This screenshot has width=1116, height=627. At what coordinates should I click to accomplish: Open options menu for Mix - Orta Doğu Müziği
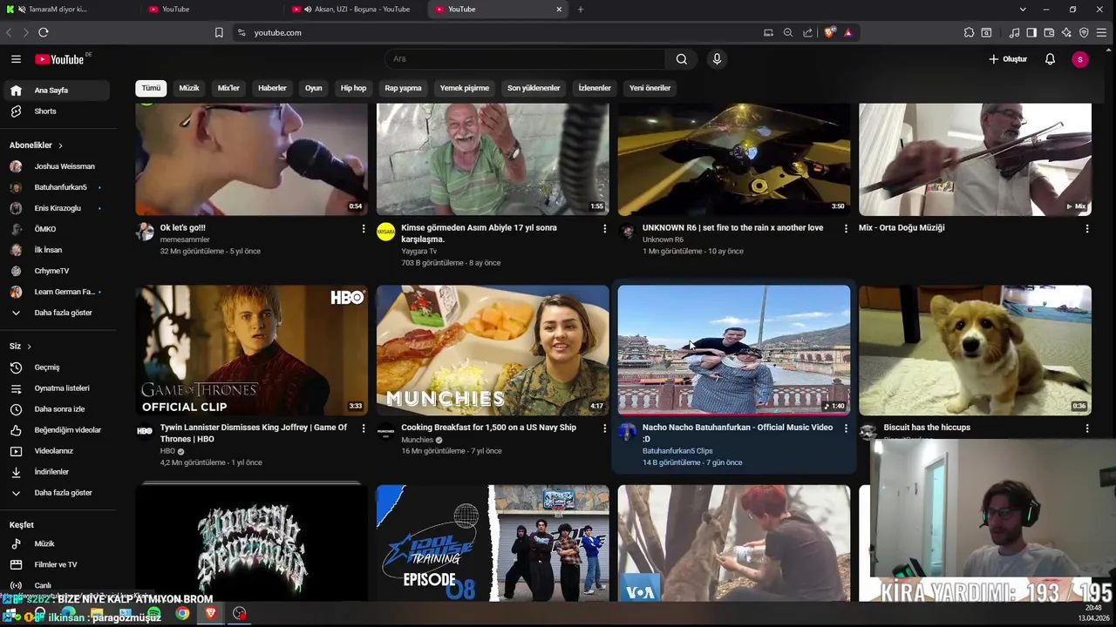pos(1086,229)
